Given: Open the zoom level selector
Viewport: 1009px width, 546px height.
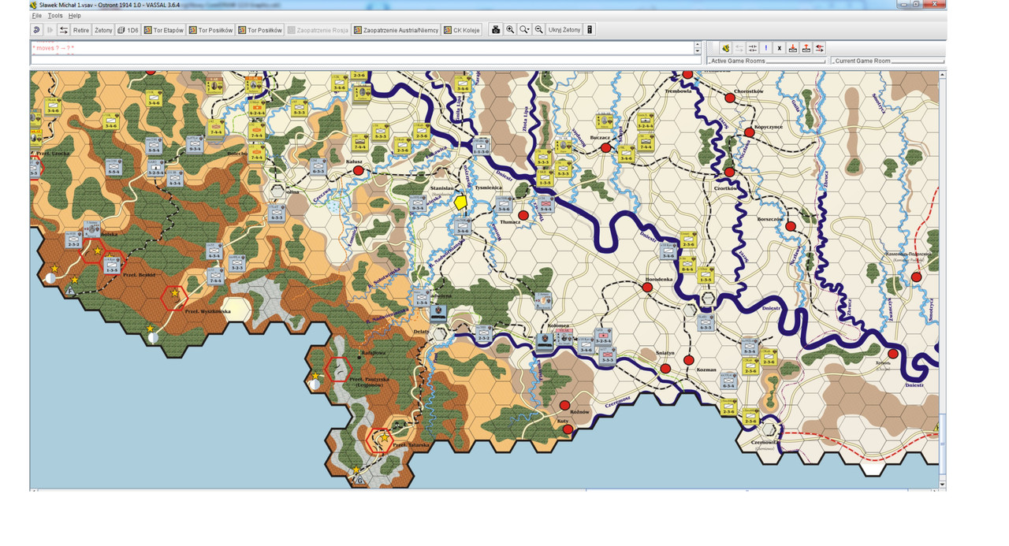Looking at the screenshot, I should 524,30.
